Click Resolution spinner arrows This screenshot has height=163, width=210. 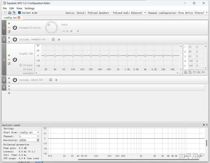tap(38, 140)
